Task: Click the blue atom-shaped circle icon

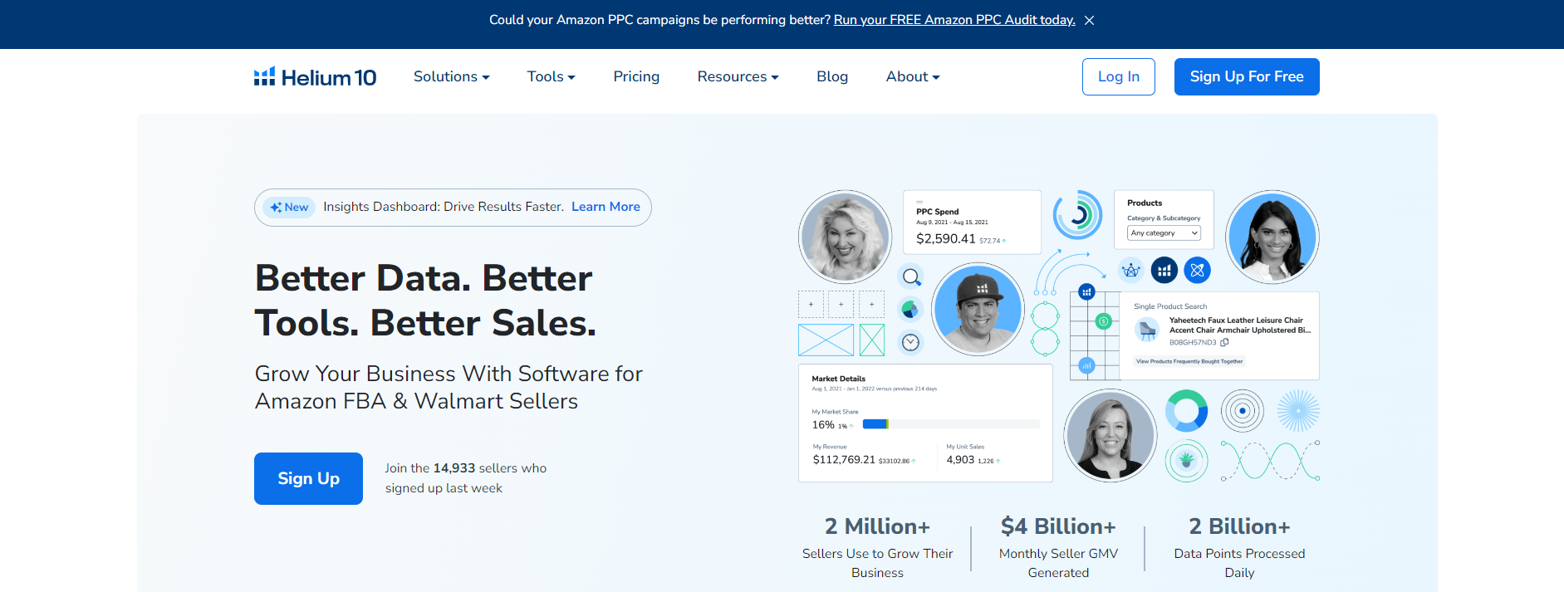Action: pyautogui.click(x=1197, y=270)
